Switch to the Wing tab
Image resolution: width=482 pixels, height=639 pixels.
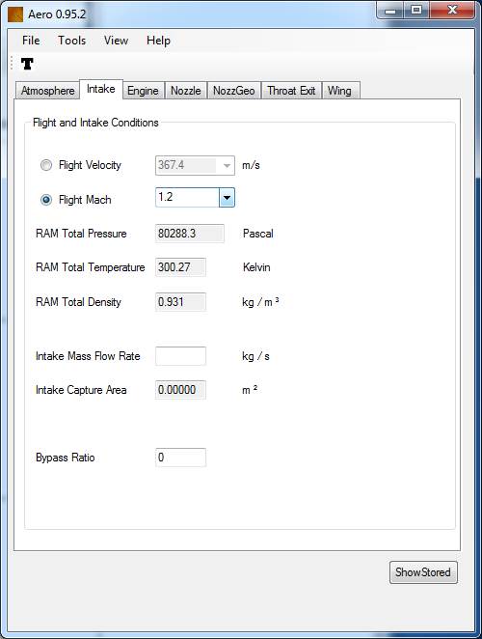click(x=339, y=91)
